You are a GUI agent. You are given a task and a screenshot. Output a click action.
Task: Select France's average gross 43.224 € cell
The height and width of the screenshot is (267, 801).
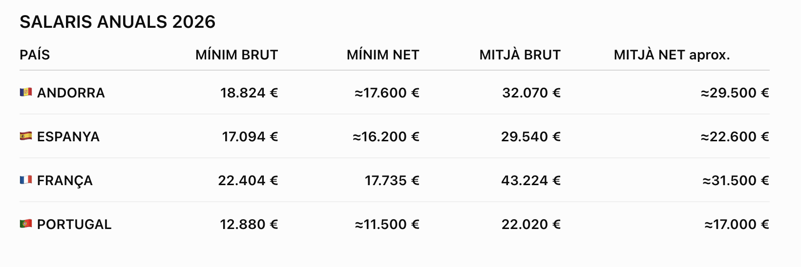click(531, 180)
